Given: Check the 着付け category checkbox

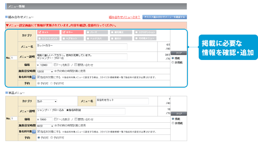Looking at the screenshot, I should (112, 38).
